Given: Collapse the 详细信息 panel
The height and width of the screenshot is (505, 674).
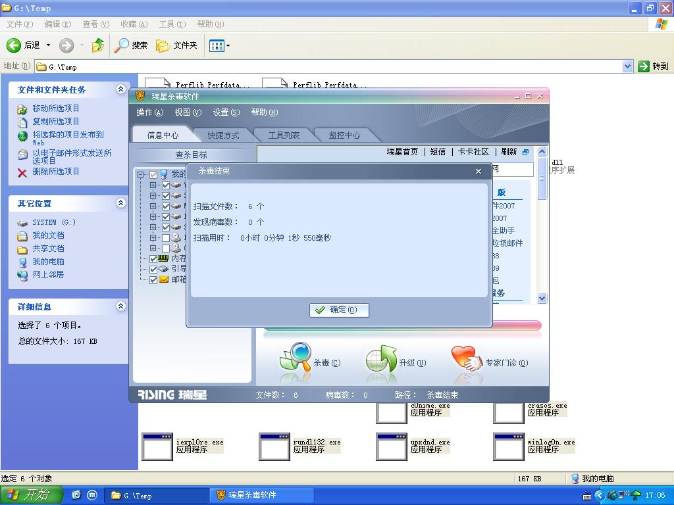Looking at the screenshot, I should pyautogui.click(x=121, y=306).
